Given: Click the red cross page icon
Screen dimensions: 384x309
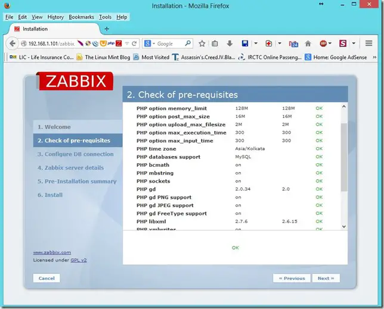Looking at the screenshot, I should pyautogui.click(x=269, y=43).
